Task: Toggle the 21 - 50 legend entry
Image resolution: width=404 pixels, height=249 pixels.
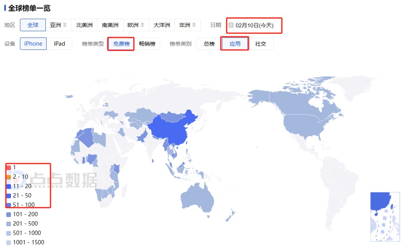Action: point(19,196)
